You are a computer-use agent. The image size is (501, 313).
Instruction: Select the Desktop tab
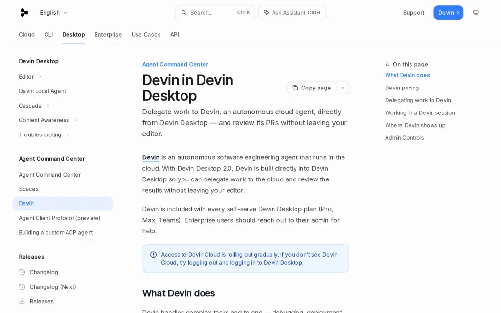click(x=73, y=35)
